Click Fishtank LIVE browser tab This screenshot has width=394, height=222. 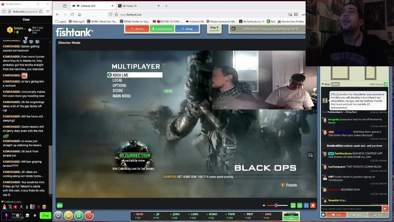coord(92,6)
